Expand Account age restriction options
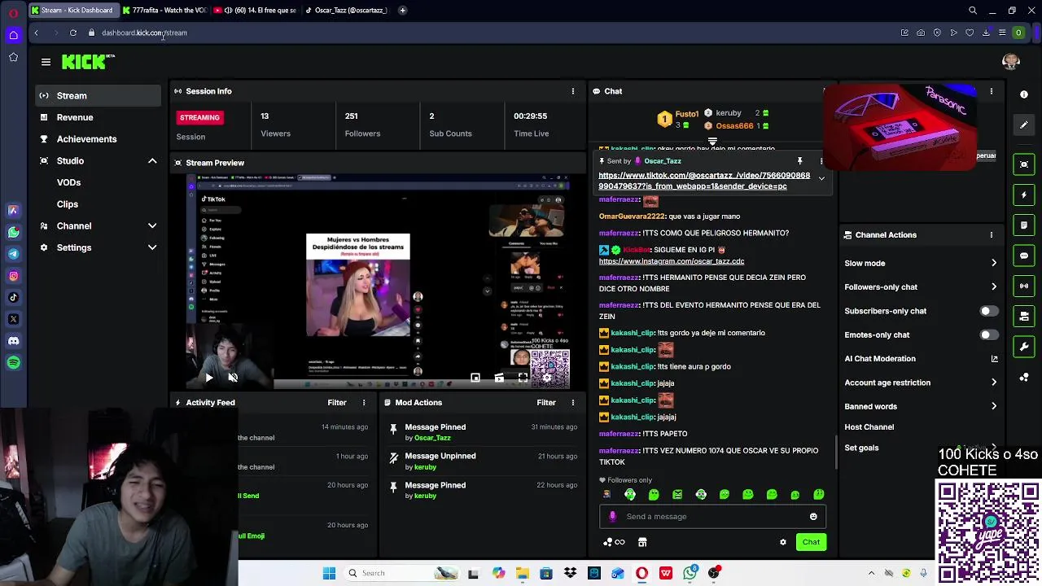This screenshot has height=586, width=1042. click(993, 383)
